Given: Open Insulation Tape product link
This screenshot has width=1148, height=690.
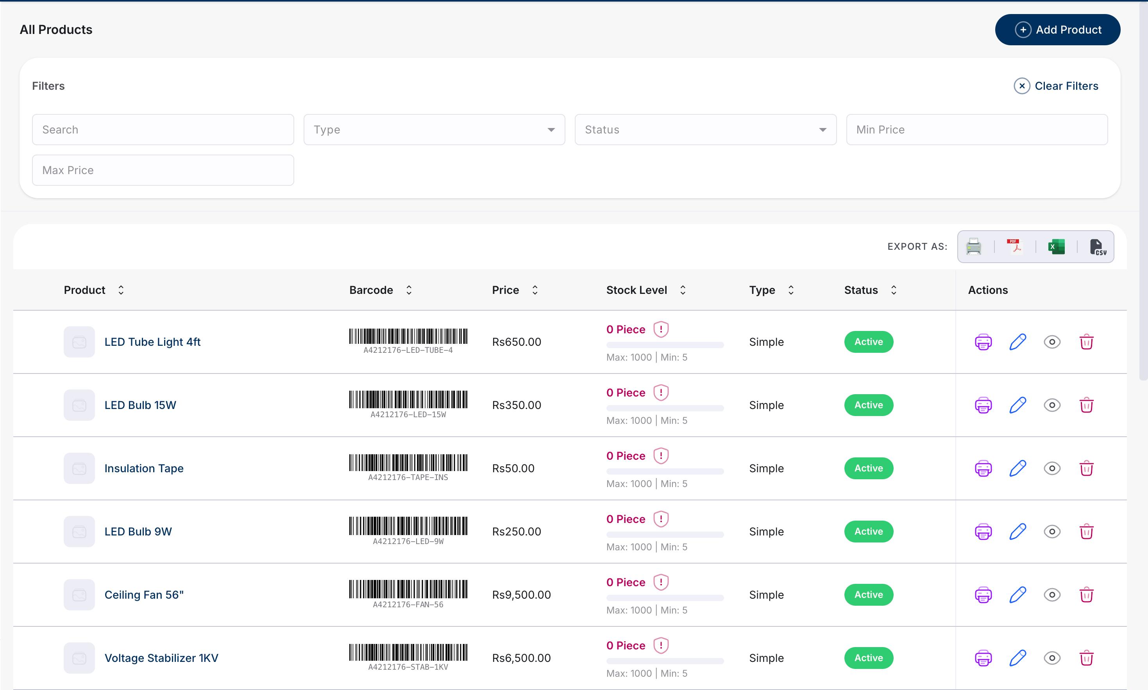Looking at the screenshot, I should click(144, 469).
